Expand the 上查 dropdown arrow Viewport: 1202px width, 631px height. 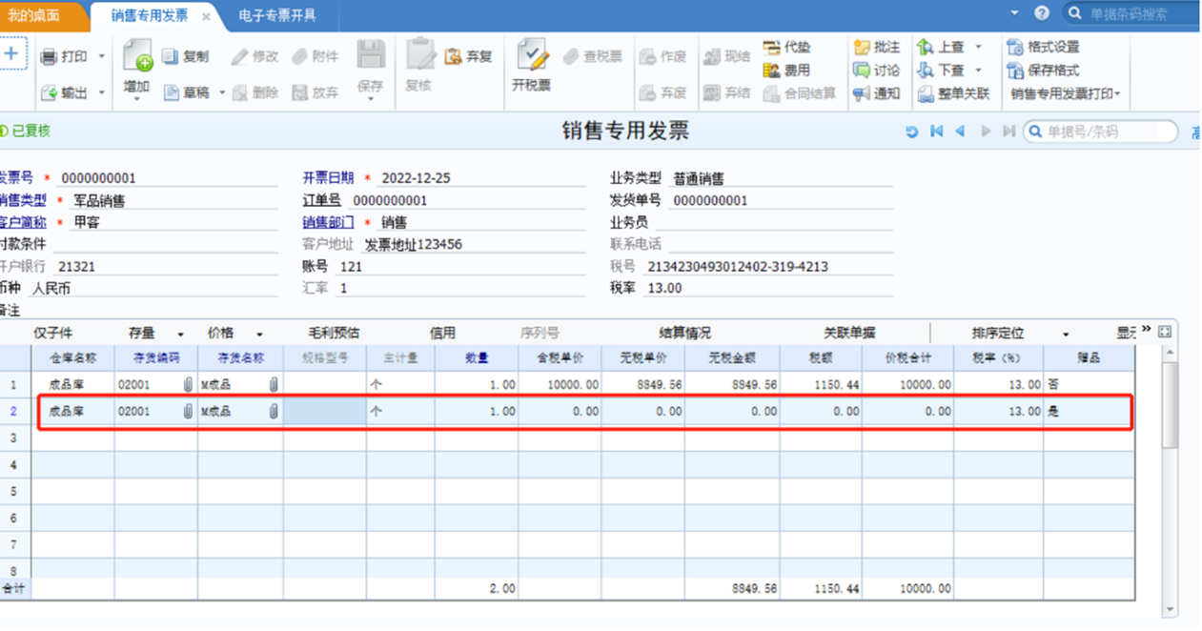pos(978,47)
